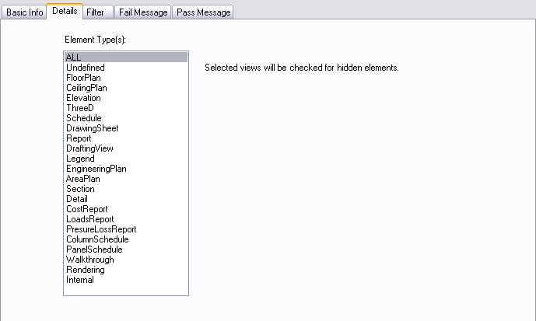
Task: Select the Details tab
Action: pyautogui.click(x=65, y=11)
